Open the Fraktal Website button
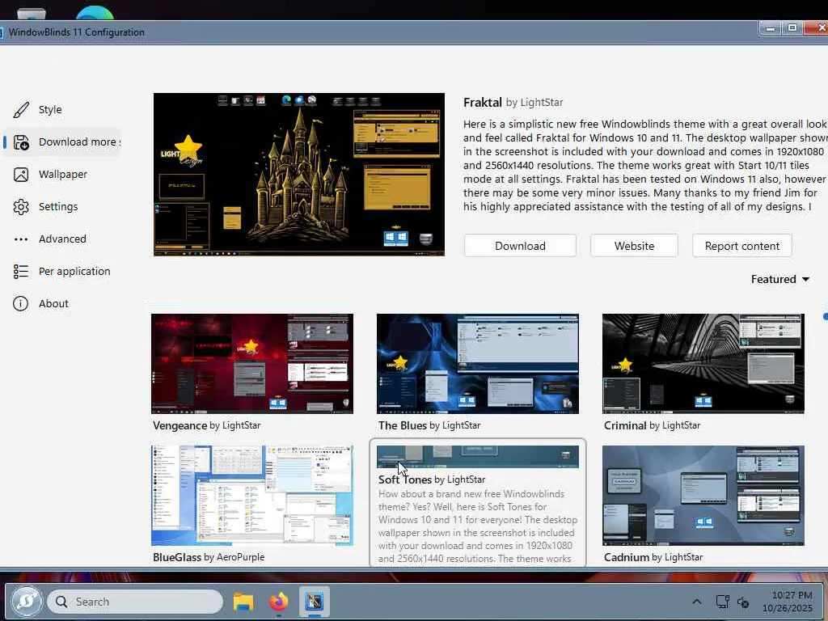Image resolution: width=828 pixels, height=621 pixels. [x=634, y=246]
